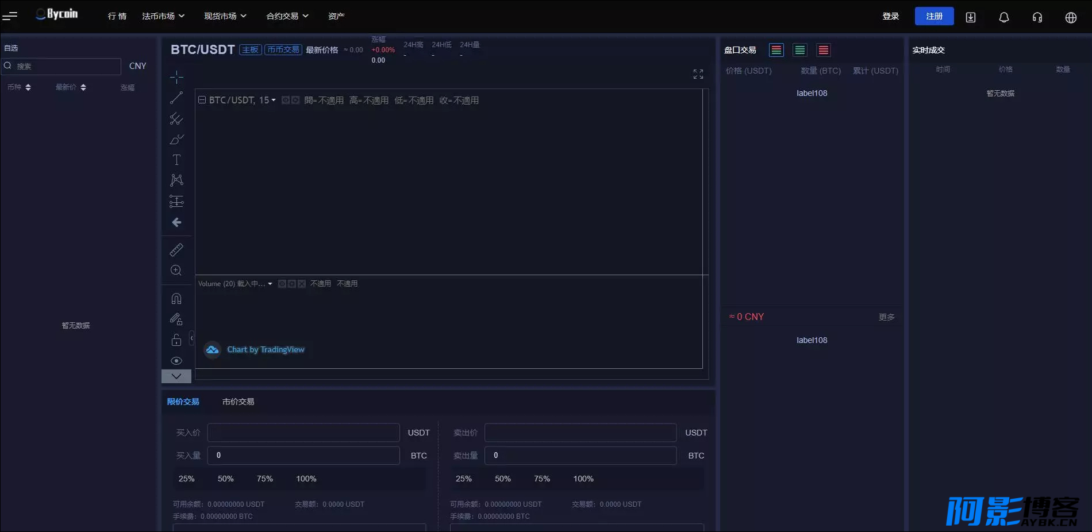
Task: Enter fullscreen chart mode
Action: pyautogui.click(x=698, y=74)
